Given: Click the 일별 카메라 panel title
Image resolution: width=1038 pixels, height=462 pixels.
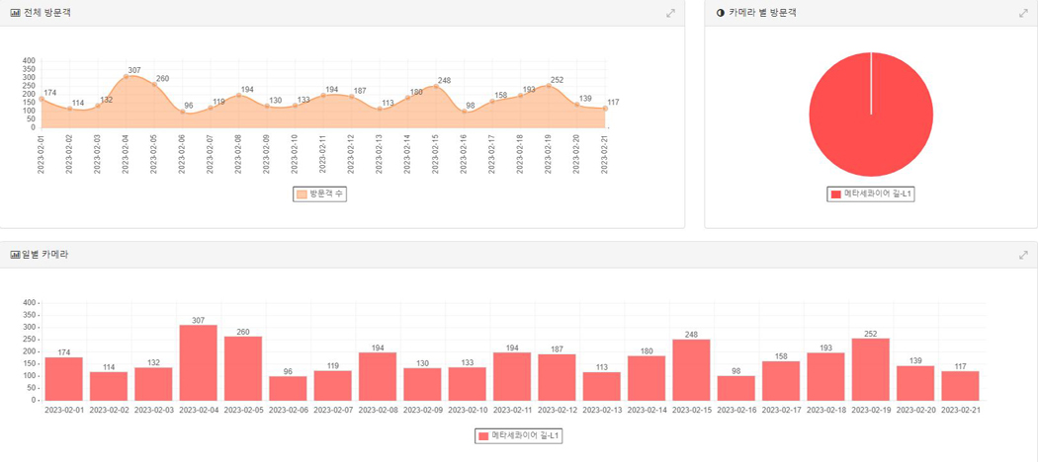Looking at the screenshot, I should coord(44,255).
